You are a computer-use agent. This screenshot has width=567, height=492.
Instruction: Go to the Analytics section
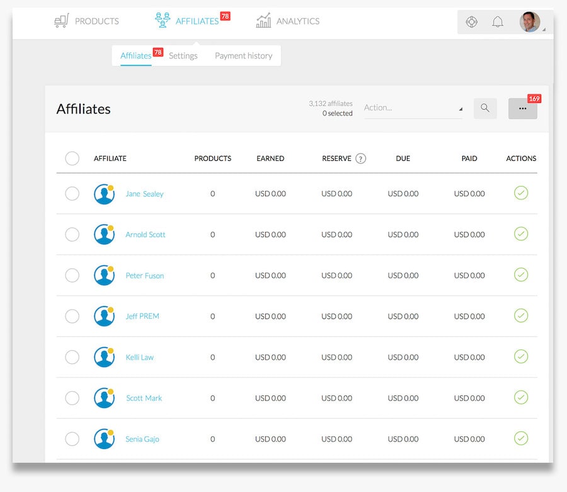288,21
